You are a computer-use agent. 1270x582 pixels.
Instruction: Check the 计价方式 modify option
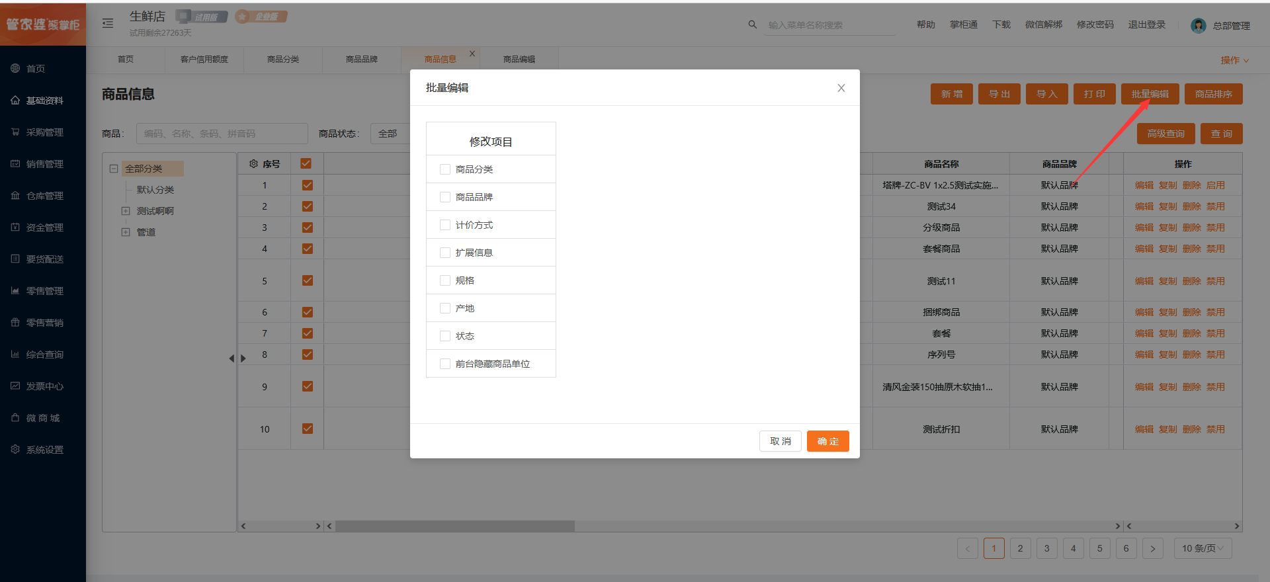pyautogui.click(x=445, y=225)
